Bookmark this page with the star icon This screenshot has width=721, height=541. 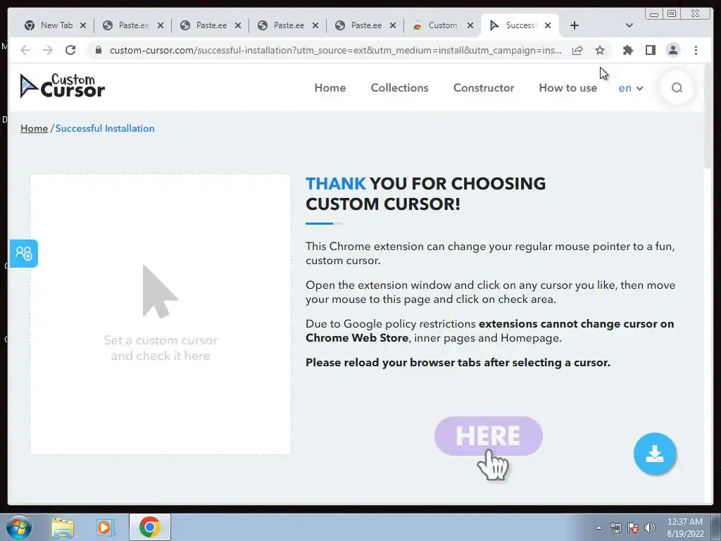click(600, 50)
